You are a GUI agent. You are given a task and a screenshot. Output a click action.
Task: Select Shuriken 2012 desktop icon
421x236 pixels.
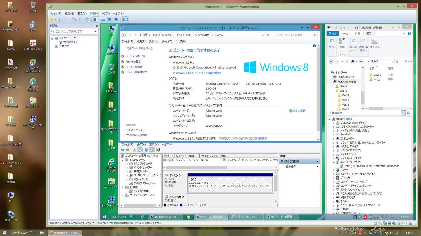pyautogui.click(x=33, y=45)
